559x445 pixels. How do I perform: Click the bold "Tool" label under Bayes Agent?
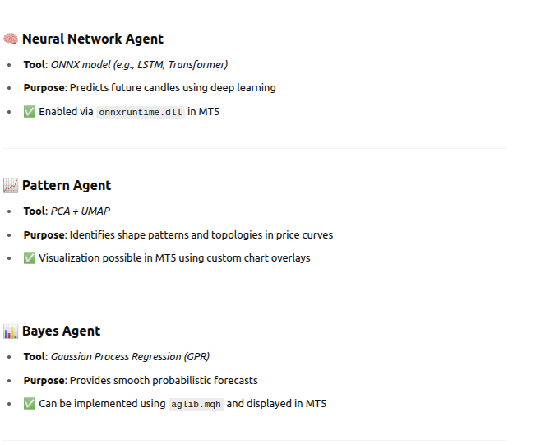35,356
